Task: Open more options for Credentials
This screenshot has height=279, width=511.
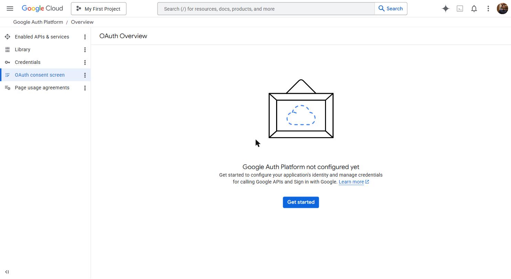Action: [x=85, y=62]
